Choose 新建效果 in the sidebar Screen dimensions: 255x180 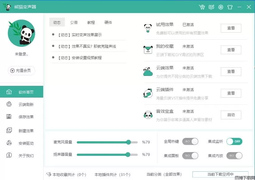[22, 130]
